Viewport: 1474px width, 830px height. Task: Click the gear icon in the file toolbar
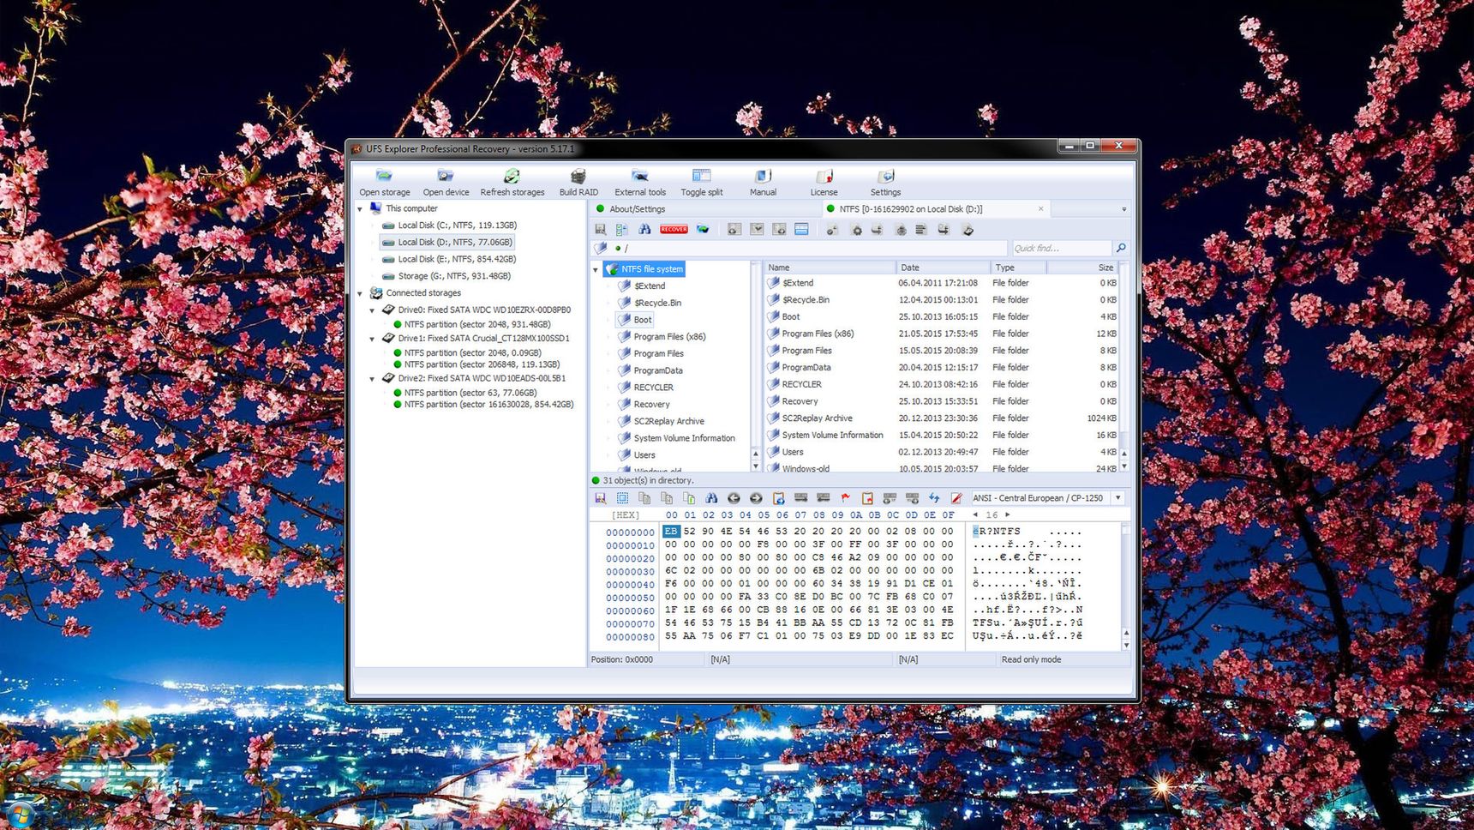click(x=856, y=230)
